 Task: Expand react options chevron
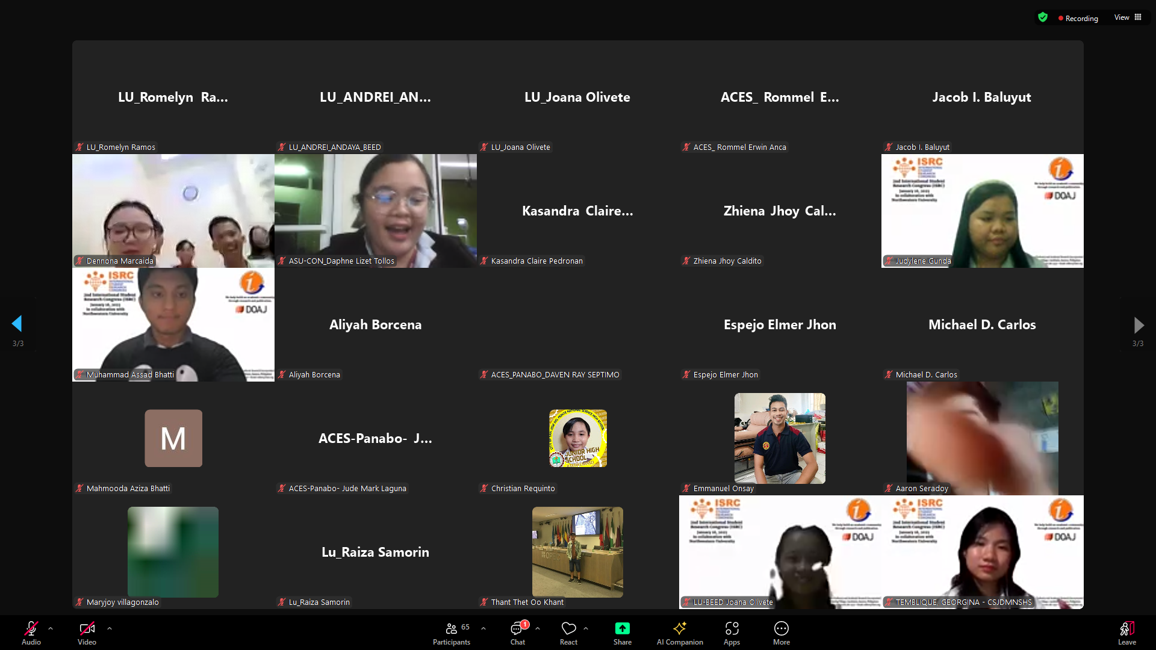click(x=586, y=628)
